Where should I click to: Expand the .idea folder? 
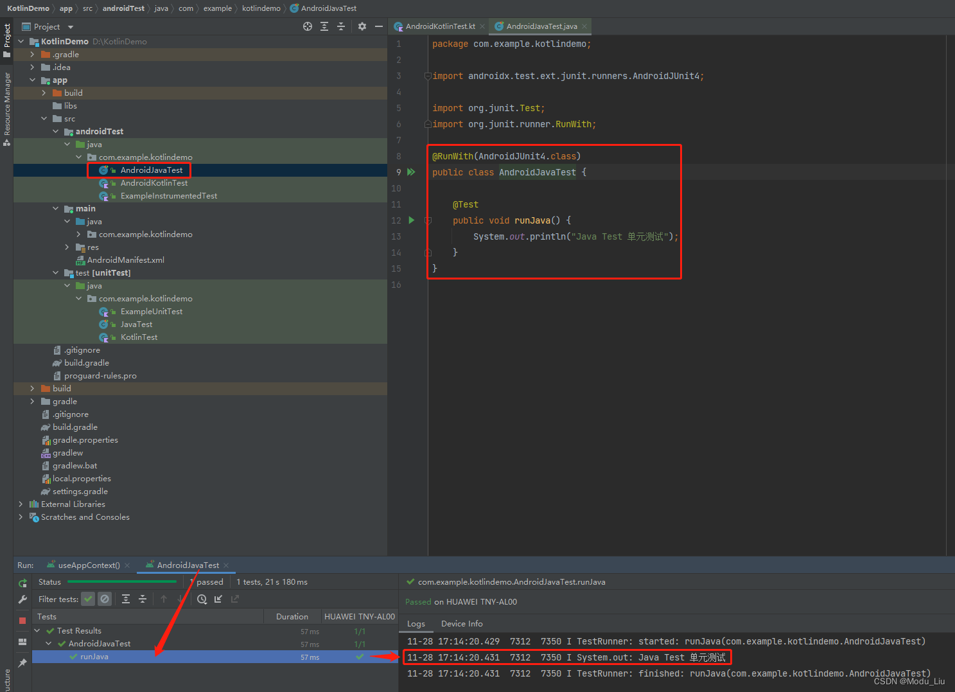(x=33, y=67)
